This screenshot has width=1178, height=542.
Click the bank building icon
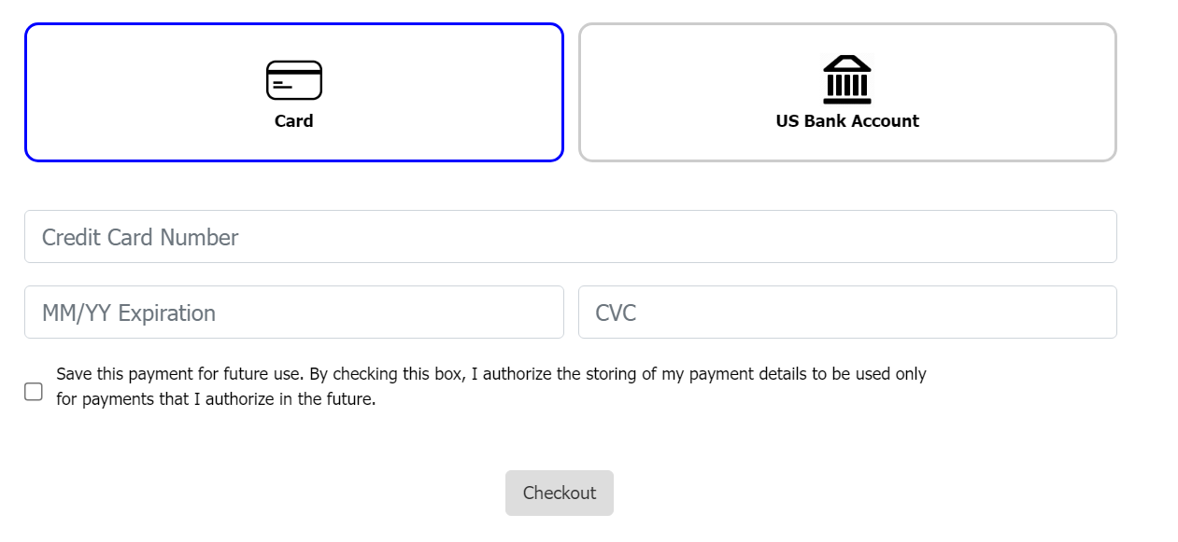pos(847,79)
